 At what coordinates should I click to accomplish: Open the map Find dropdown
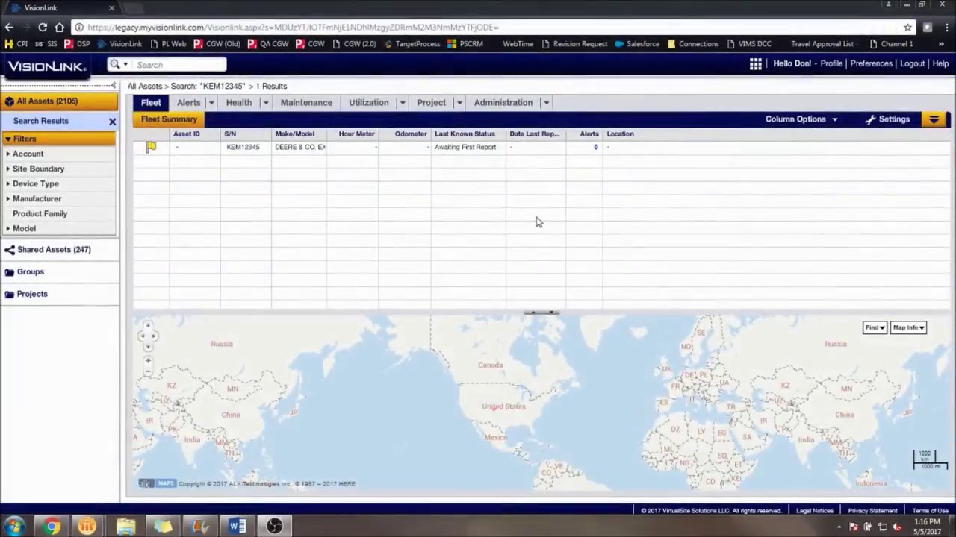point(875,327)
